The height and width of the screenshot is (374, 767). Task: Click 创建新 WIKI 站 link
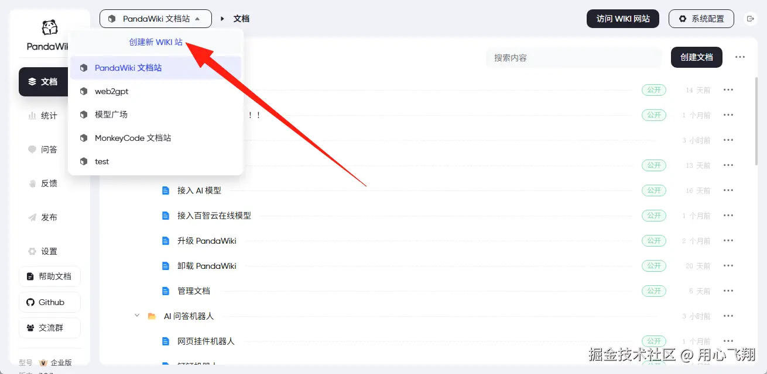(x=156, y=43)
